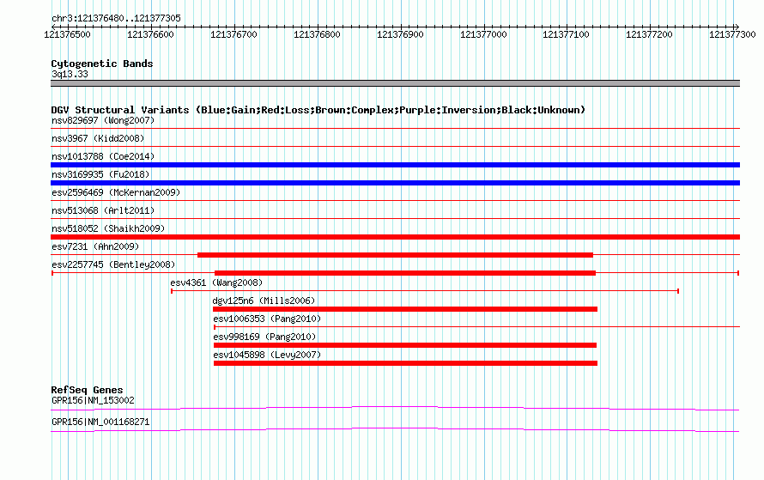
Task: Click the thick red bar under esv7231
Action: [395, 255]
